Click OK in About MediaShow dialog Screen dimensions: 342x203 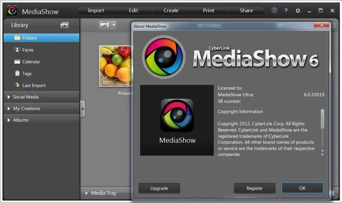(302, 188)
